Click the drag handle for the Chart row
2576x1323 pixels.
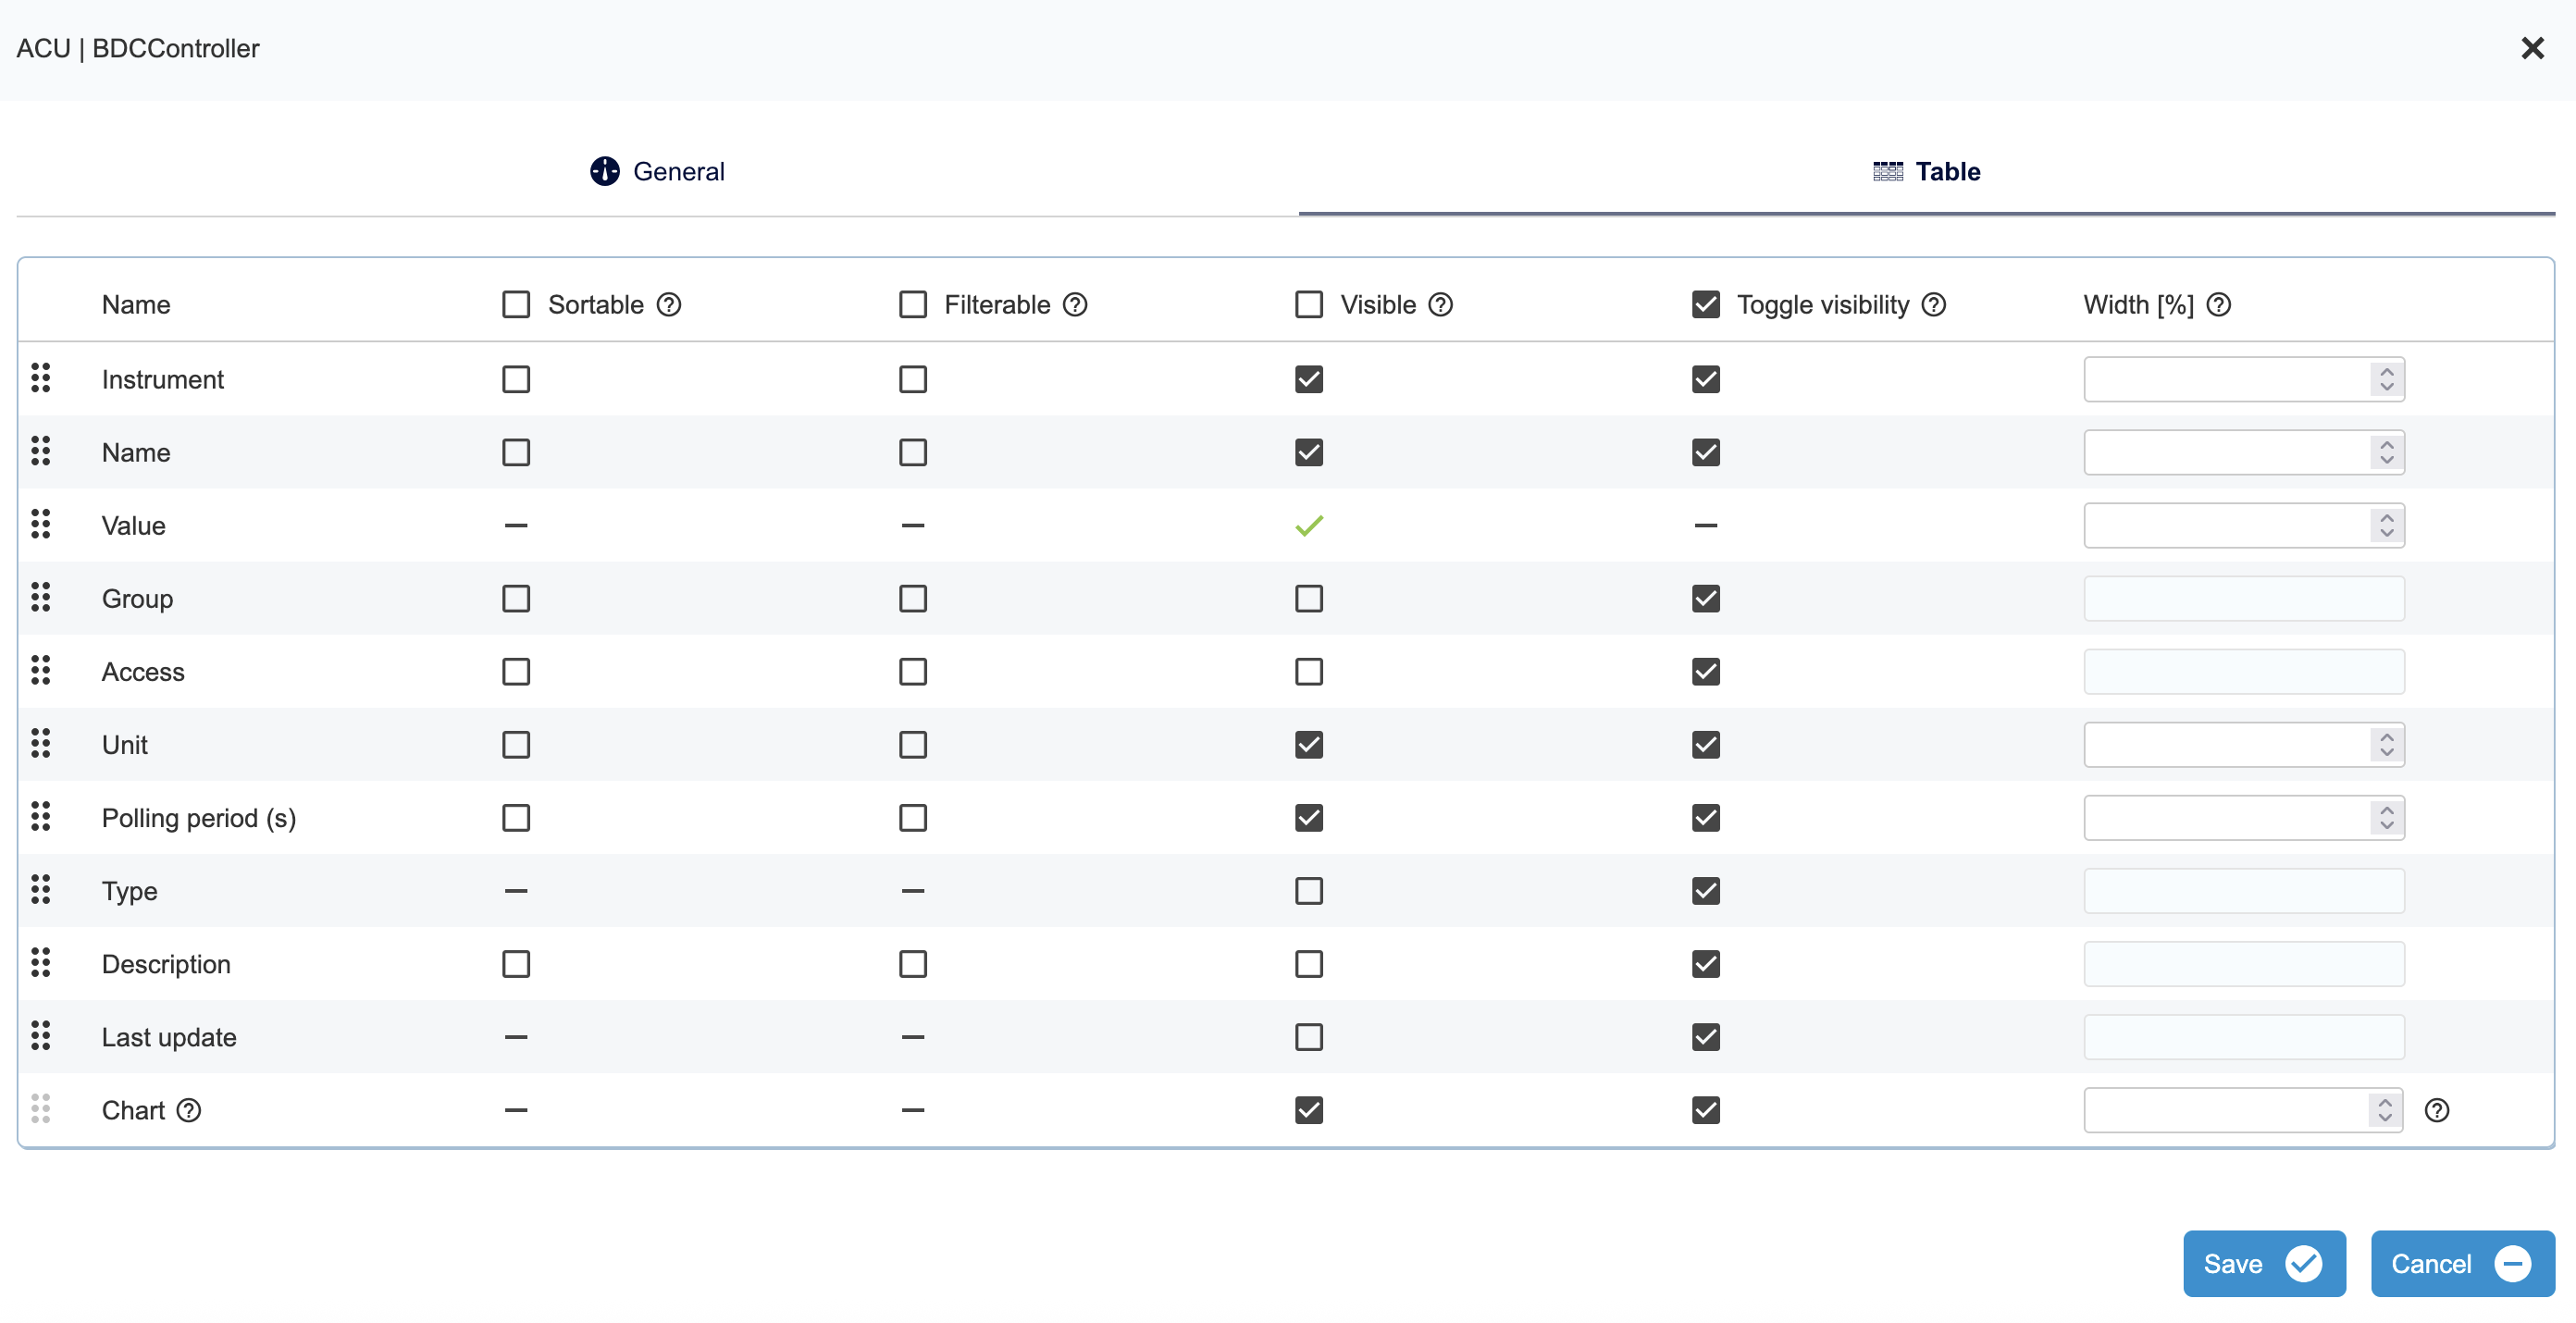coord(41,1109)
